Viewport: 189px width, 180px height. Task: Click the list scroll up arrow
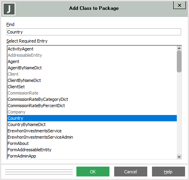click(x=179, y=48)
